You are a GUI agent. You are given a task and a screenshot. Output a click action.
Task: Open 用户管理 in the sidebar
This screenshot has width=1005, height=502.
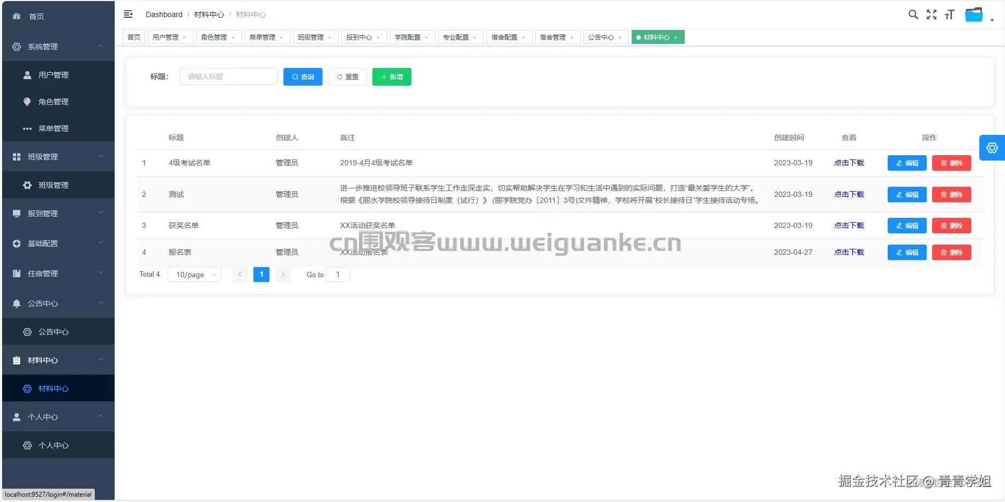58,75
